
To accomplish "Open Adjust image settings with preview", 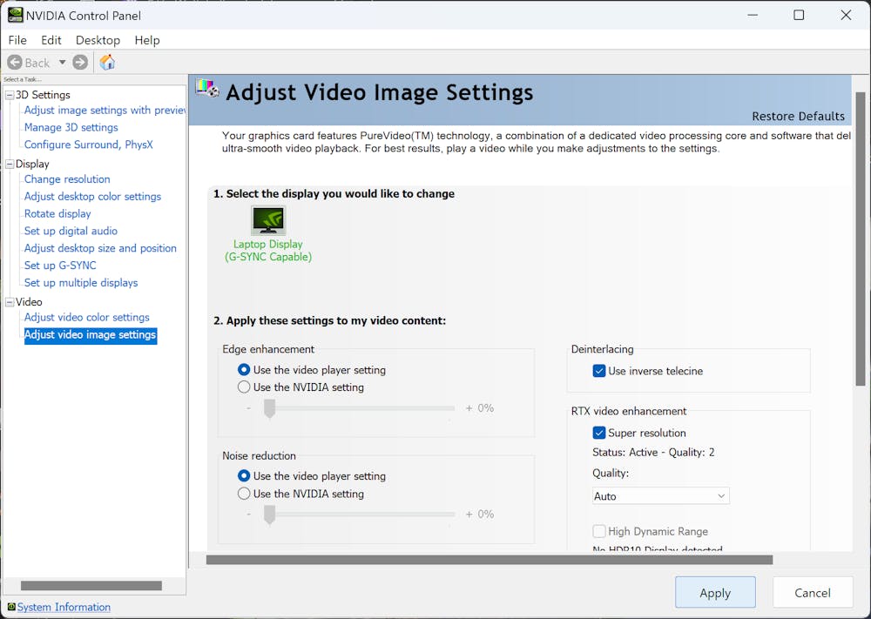I will (105, 110).
